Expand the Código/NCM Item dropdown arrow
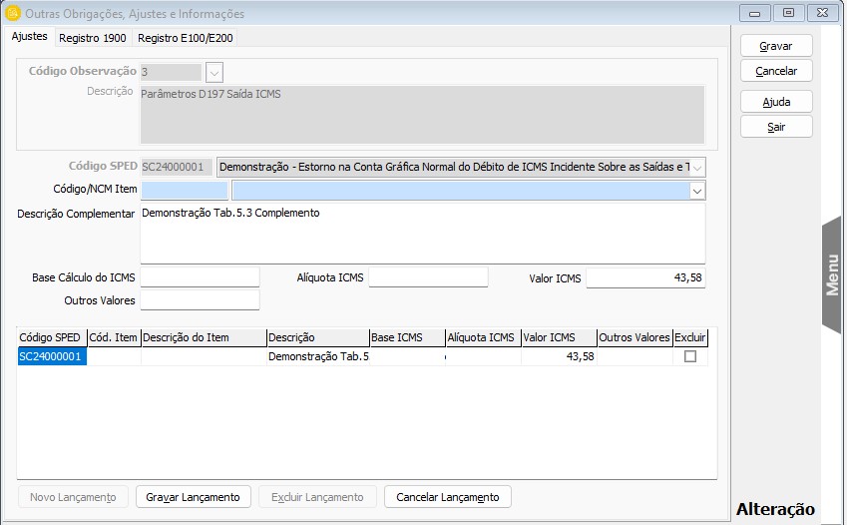Image resolution: width=847 pixels, height=525 pixels. 696,190
